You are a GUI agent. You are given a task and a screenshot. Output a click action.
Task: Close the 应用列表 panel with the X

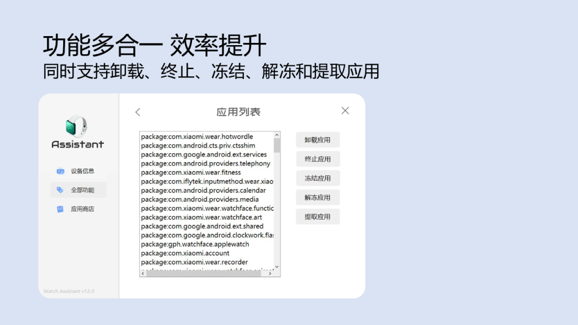345,111
